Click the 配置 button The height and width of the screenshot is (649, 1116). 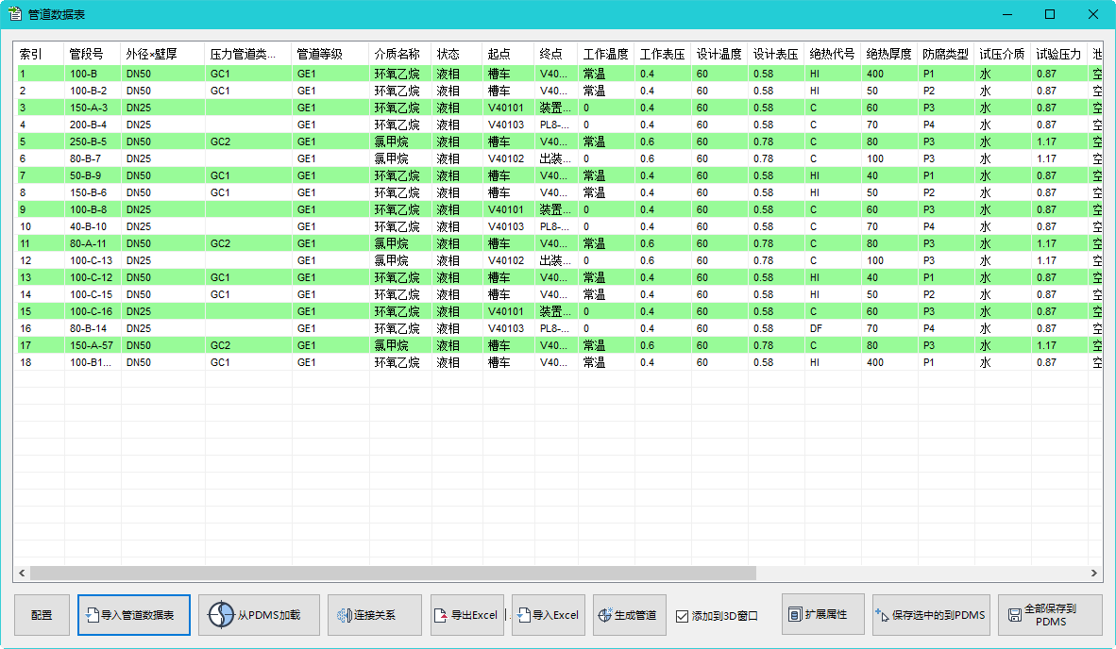click(x=42, y=615)
